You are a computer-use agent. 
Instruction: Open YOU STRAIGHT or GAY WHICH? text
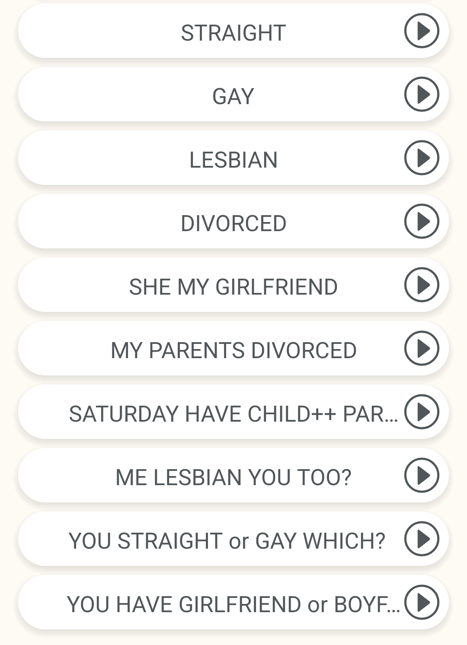tap(227, 541)
